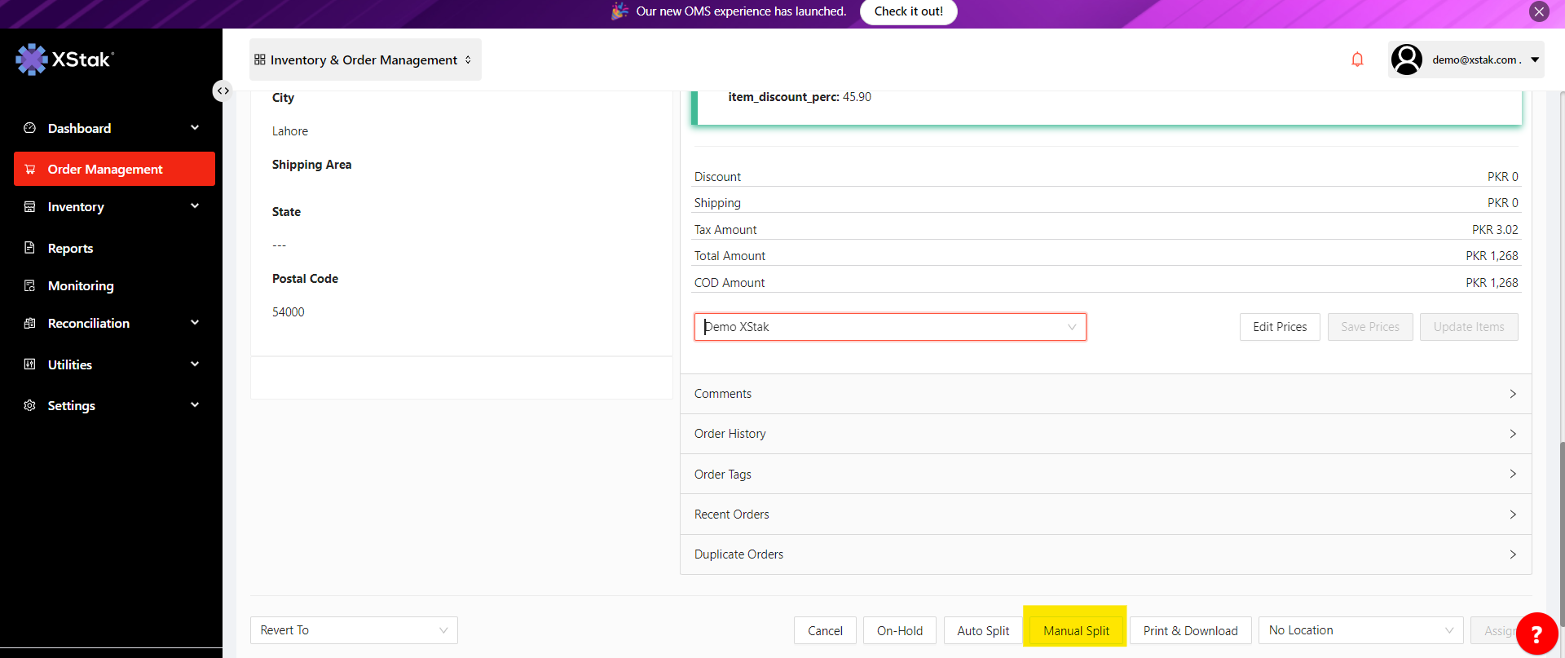Click the notification bell icon
Viewport: 1565px width, 658px height.
pyautogui.click(x=1357, y=60)
